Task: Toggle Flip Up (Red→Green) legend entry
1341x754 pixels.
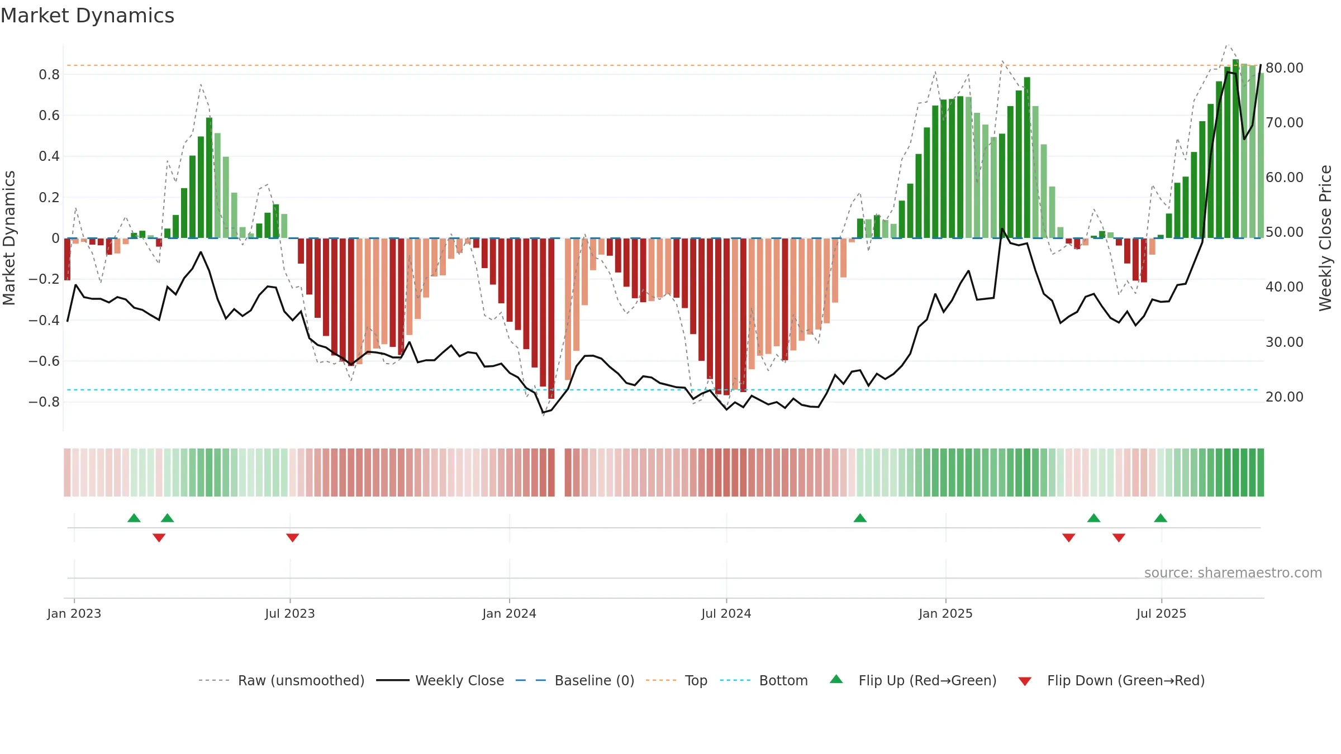Action: tap(913, 680)
